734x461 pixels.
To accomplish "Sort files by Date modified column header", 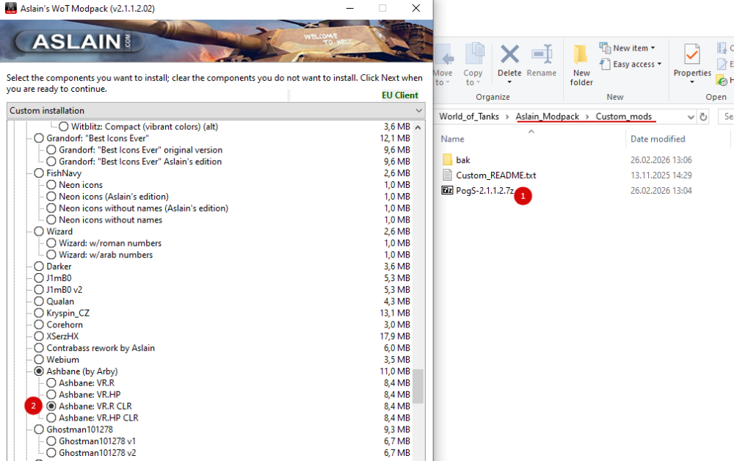I will tap(657, 139).
